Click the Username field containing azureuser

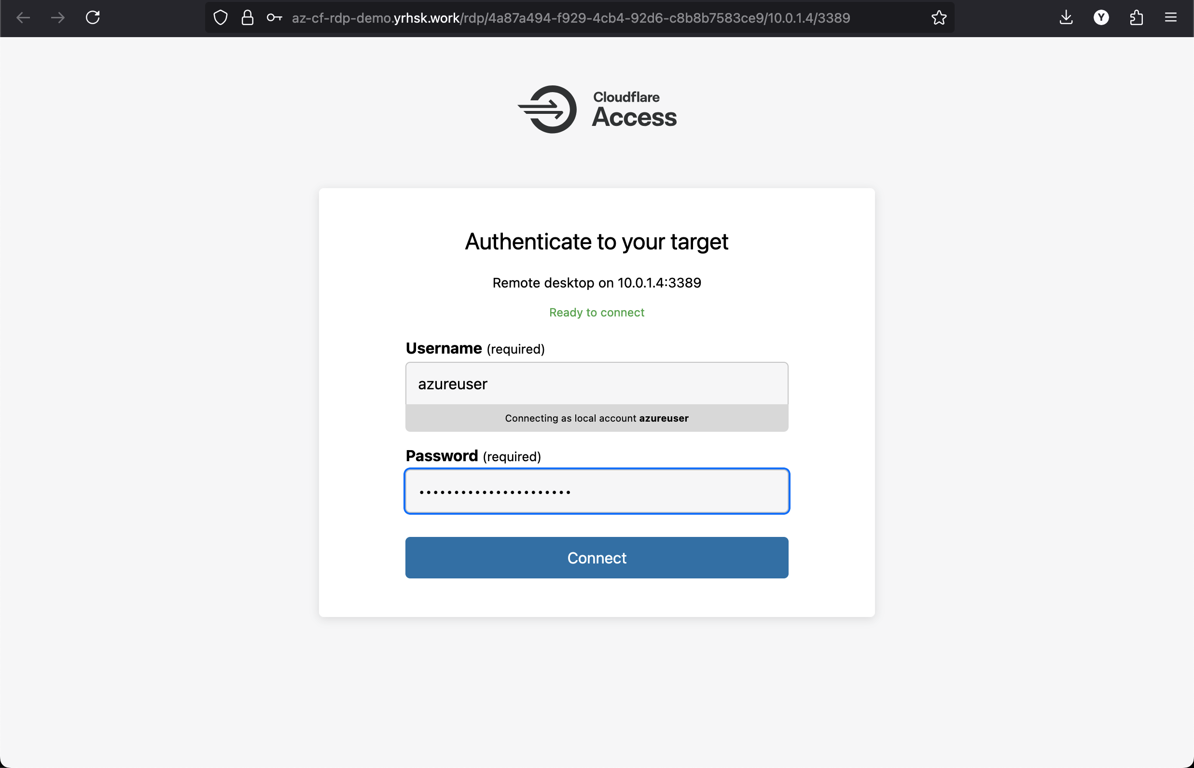[597, 384]
